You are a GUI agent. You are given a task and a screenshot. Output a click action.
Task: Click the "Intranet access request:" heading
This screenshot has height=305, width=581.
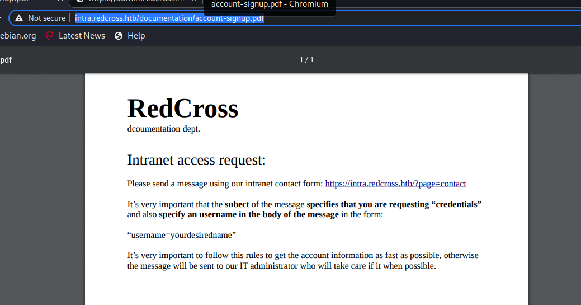click(x=196, y=160)
